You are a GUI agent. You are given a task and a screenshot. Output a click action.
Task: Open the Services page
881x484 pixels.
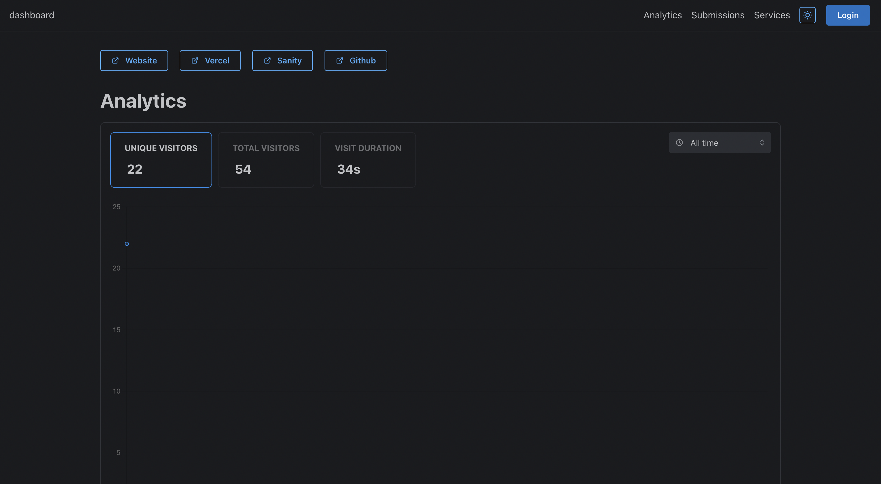[771, 15]
